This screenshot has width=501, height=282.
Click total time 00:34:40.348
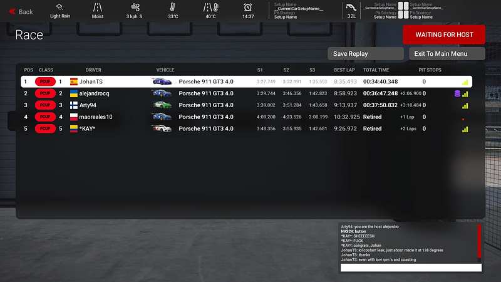pos(380,81)
